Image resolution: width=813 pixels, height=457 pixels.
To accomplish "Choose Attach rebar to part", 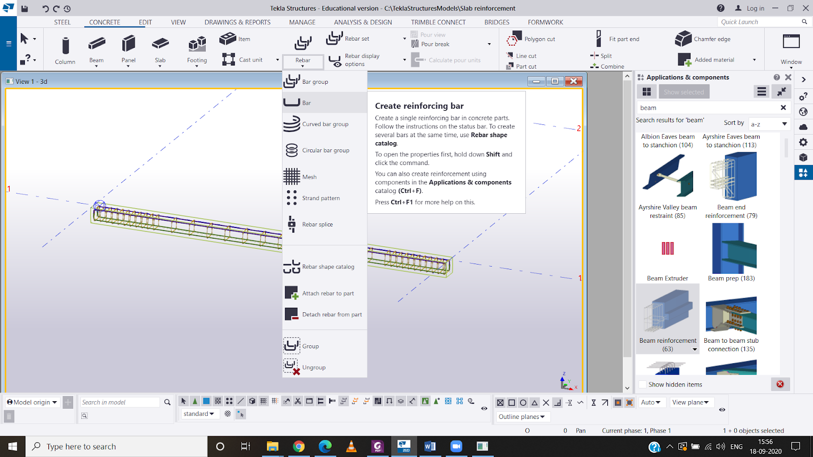I will click(325, 293).
